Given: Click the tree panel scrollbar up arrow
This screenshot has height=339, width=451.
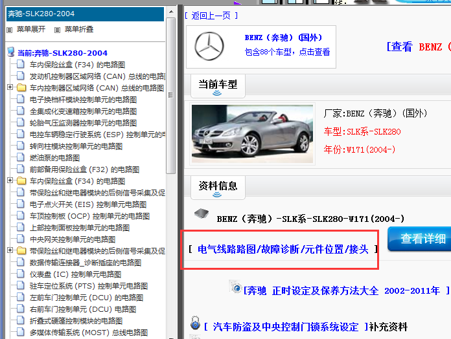Looking at the screenshot, I should click(171, 12).
